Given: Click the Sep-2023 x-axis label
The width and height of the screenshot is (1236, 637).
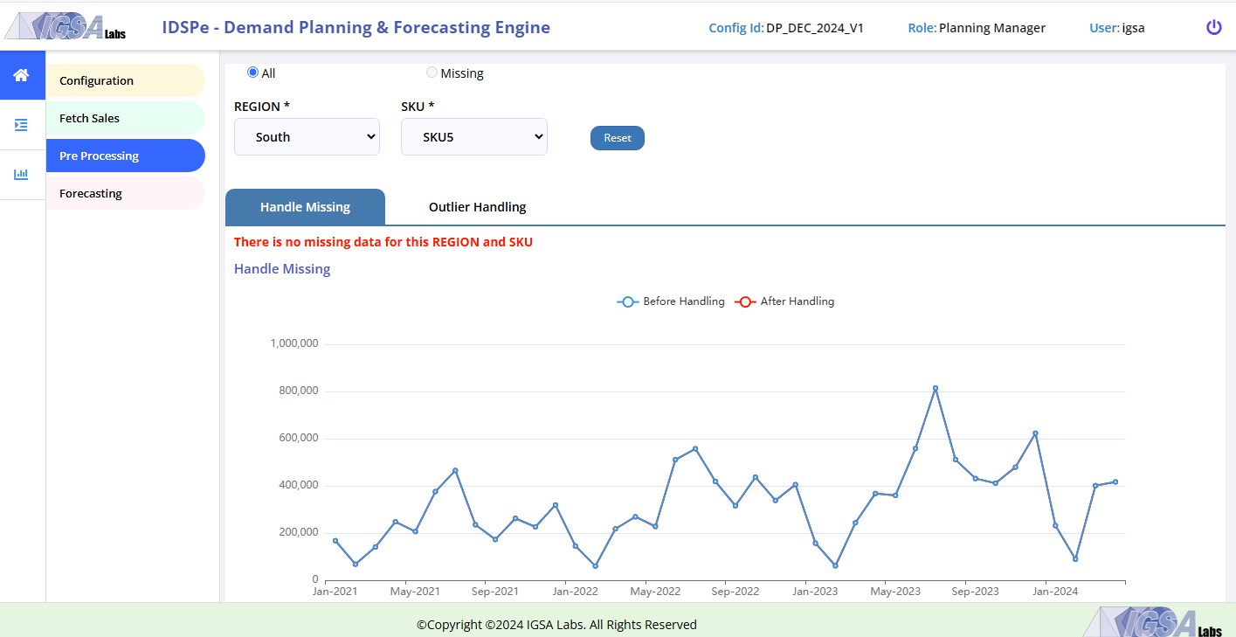Looking at the screenshot, I should (x=975, y=592).
